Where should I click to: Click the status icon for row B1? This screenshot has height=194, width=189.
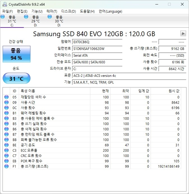pyautogui.click(x=6, y=113)
